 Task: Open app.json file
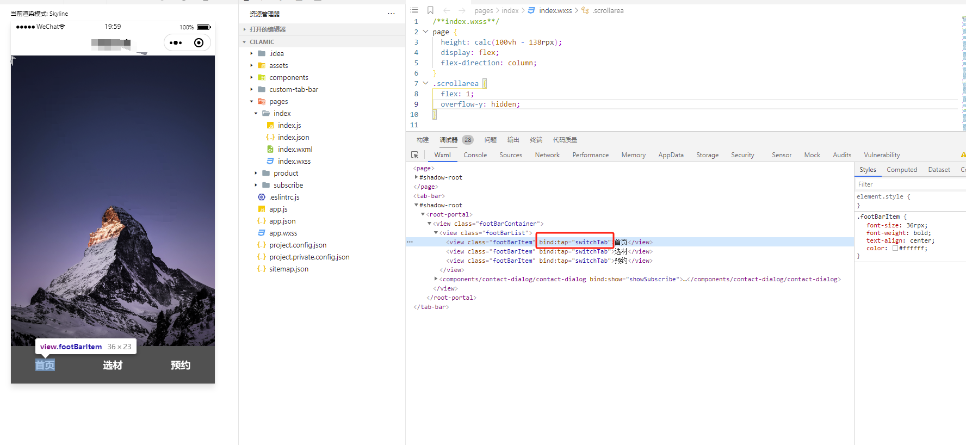pos(282,221)
